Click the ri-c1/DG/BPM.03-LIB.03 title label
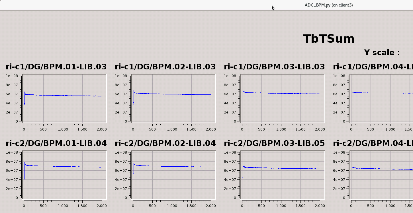 click(274, 67)
